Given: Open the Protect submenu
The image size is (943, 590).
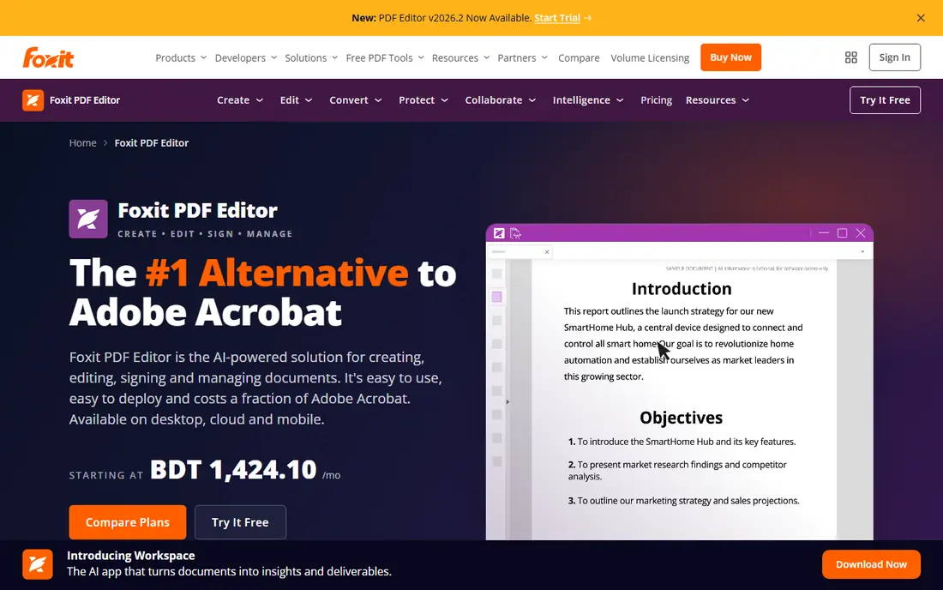Looking at the screenshot, I should 423,99.
